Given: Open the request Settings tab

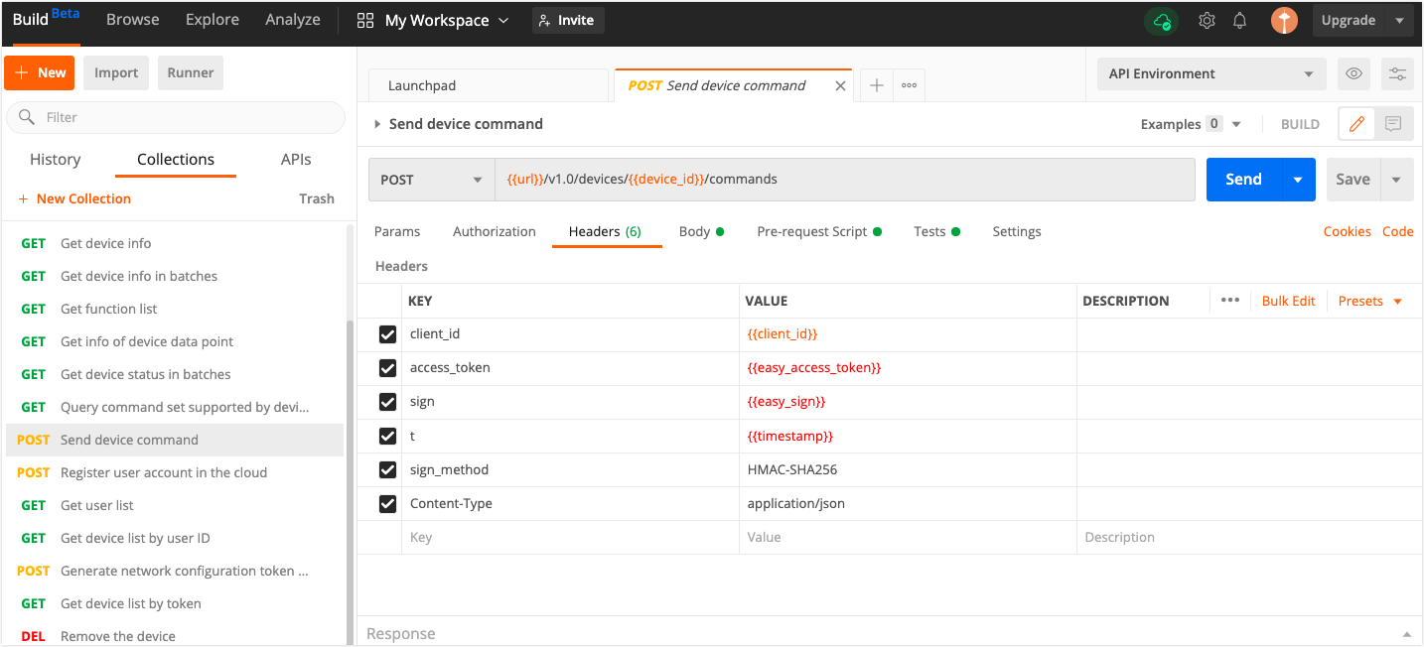Looking at the screenshot, I should [1017, 231].
